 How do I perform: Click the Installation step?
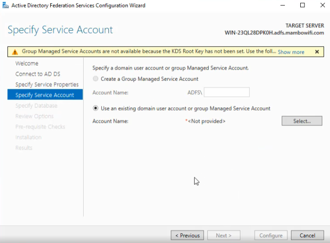pos(28,137)
